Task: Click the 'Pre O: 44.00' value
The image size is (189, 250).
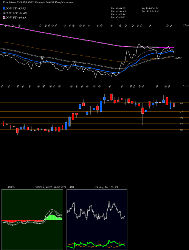Action: pos(118,8)
